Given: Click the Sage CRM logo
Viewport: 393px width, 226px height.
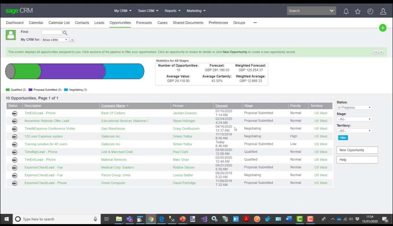Looking at the screenshot, I should point(19,11).
